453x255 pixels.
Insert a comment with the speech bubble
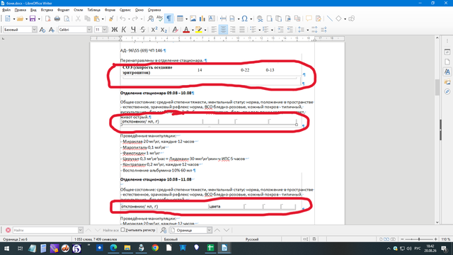[309, 19]
